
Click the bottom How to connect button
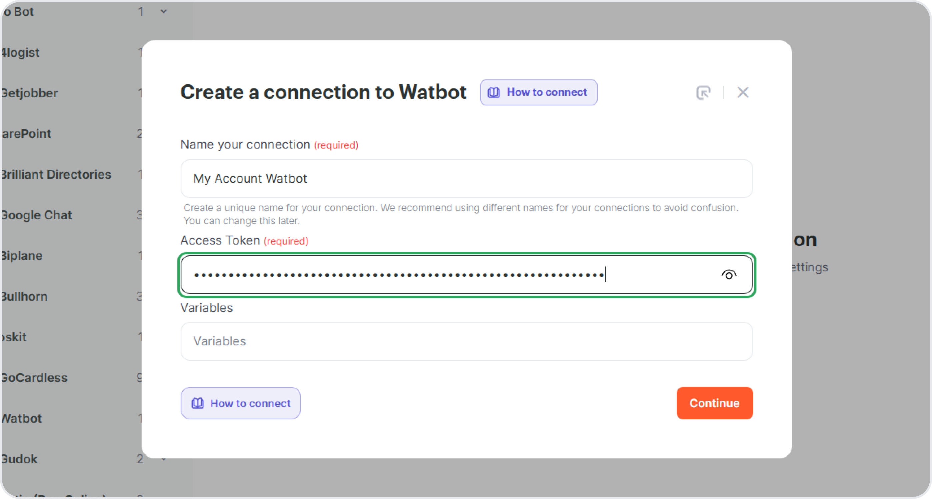coord(241,403)
